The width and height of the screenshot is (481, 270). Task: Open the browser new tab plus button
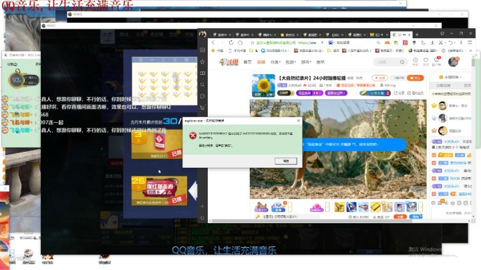point(417,35)
